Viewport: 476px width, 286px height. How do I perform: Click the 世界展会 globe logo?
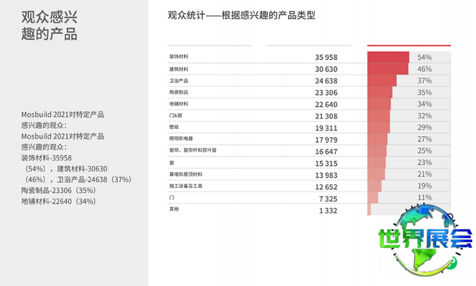pos(425,238)
